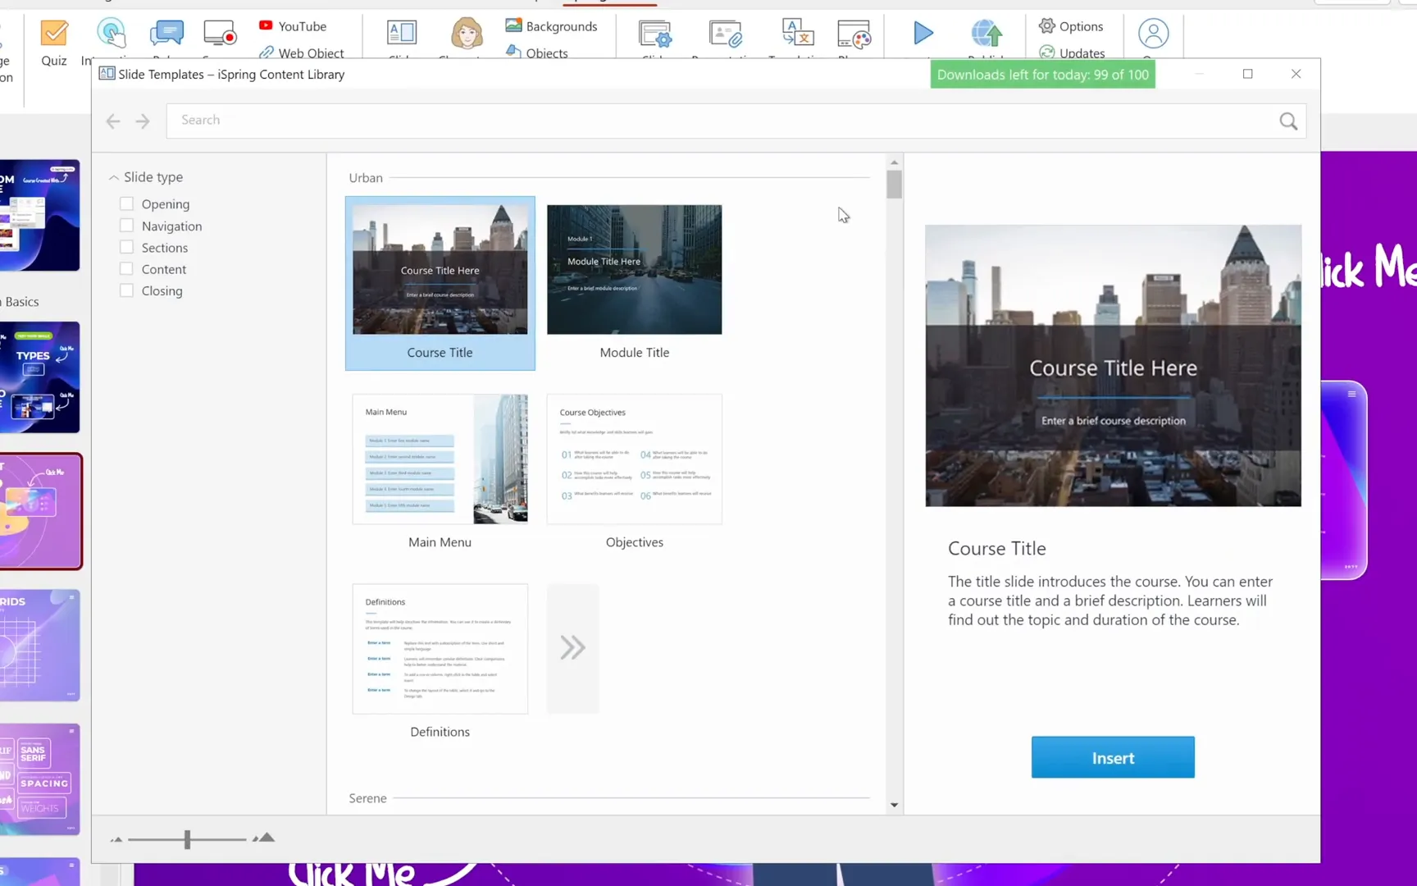Click the search magnifier icon
The height and width of the screenshot is (886, 1417).
click(1288, 121)
